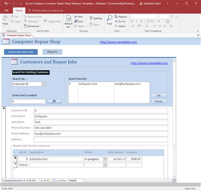Go to last customer record
This screenshot has width=201, height=191.
(x=45, y=180)
